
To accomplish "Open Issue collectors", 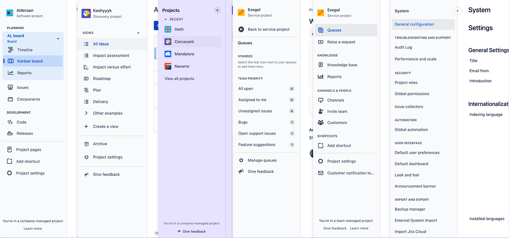I will pyautogui.click(x=409, y=107).
